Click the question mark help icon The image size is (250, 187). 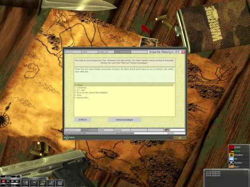tap(60, 183)
